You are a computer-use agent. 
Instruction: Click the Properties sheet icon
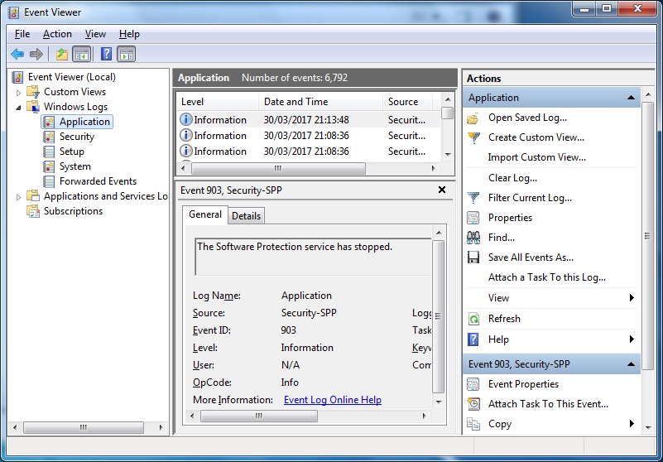click(x=473, y=218)
